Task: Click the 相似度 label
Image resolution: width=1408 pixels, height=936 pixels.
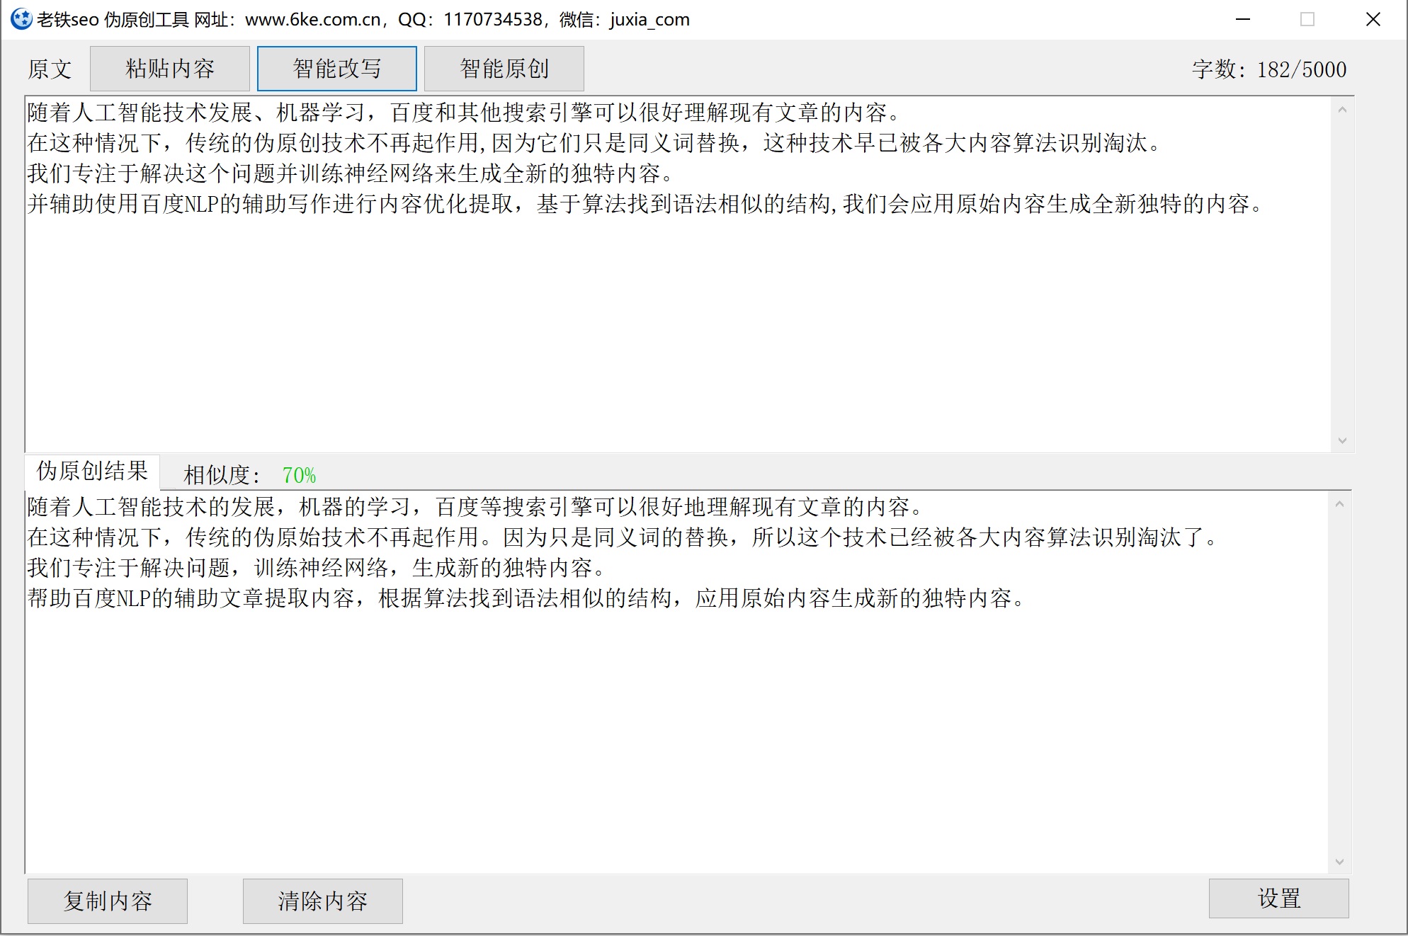Action: 222,475
